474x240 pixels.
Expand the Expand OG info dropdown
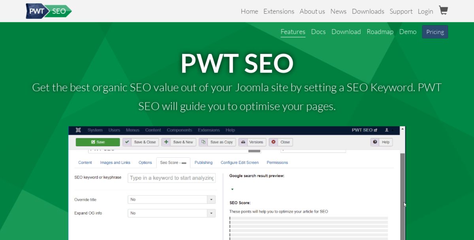point(172,213)
